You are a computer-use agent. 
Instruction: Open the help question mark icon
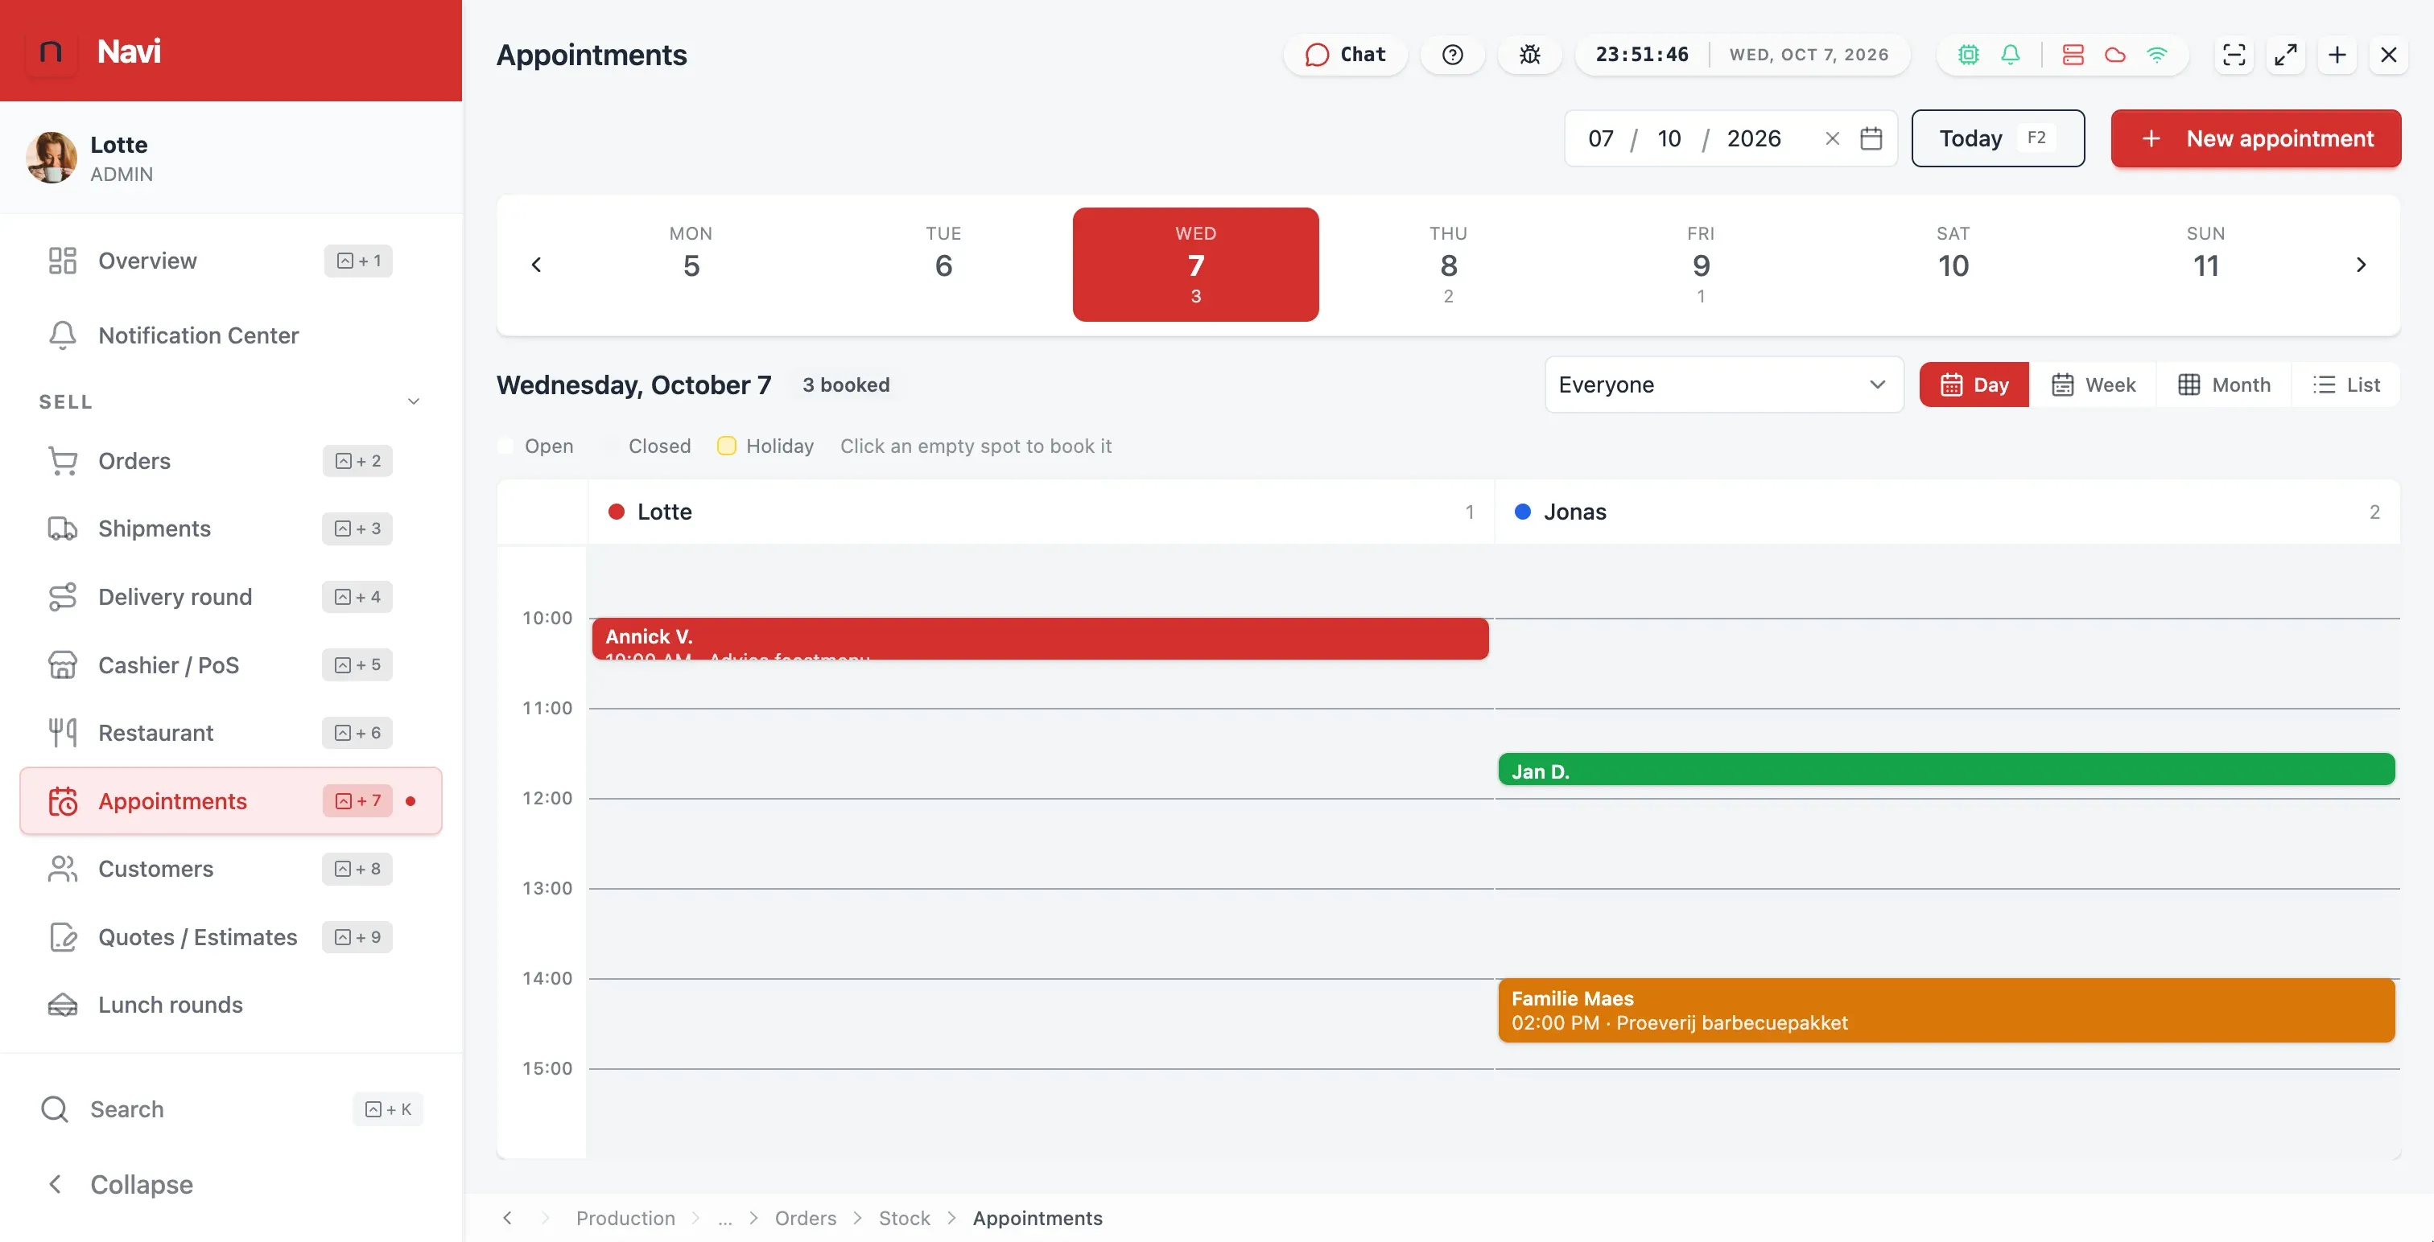(1452, 55)
